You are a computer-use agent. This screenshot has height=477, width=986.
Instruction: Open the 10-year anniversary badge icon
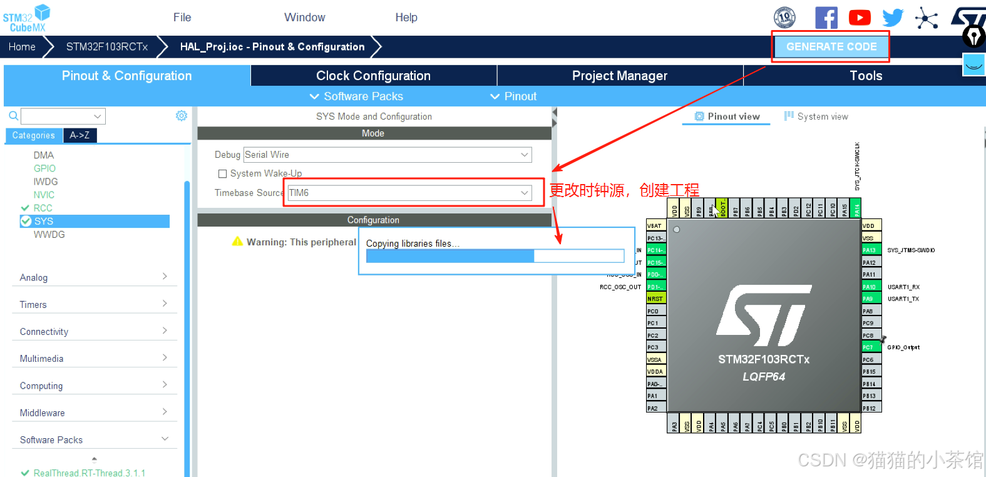click(784, 18)
